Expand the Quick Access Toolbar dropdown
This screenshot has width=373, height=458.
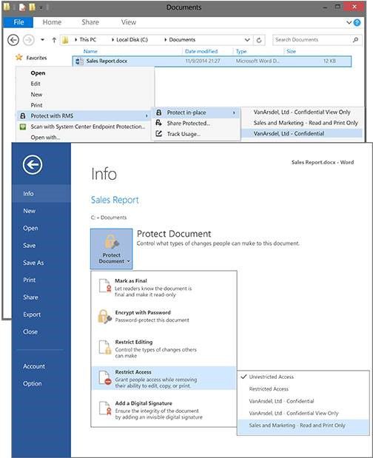[x=41, y=7]
